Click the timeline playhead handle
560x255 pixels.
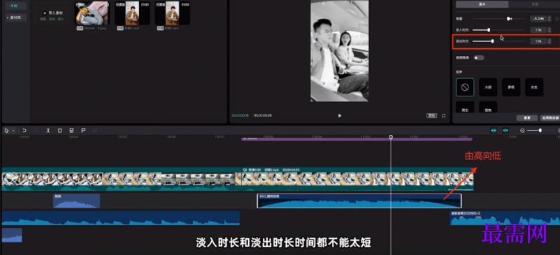pos(391,137)
